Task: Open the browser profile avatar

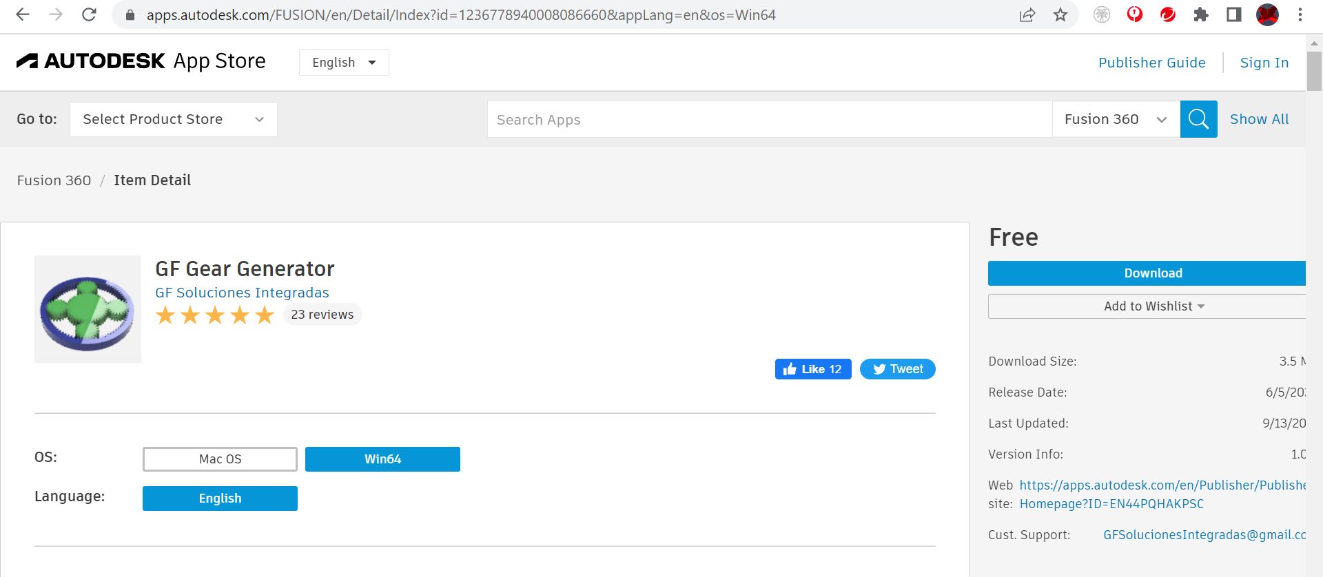Action: [1267, 14]
